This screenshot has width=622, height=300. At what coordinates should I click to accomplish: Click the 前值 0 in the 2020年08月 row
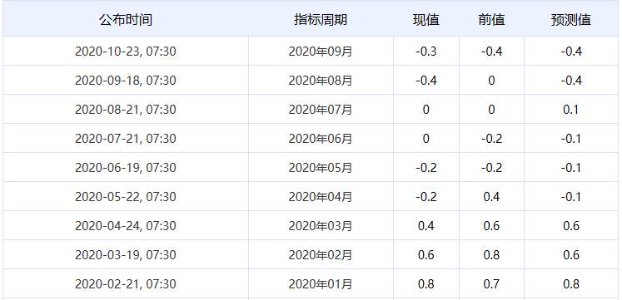click(x=491, y=81)
